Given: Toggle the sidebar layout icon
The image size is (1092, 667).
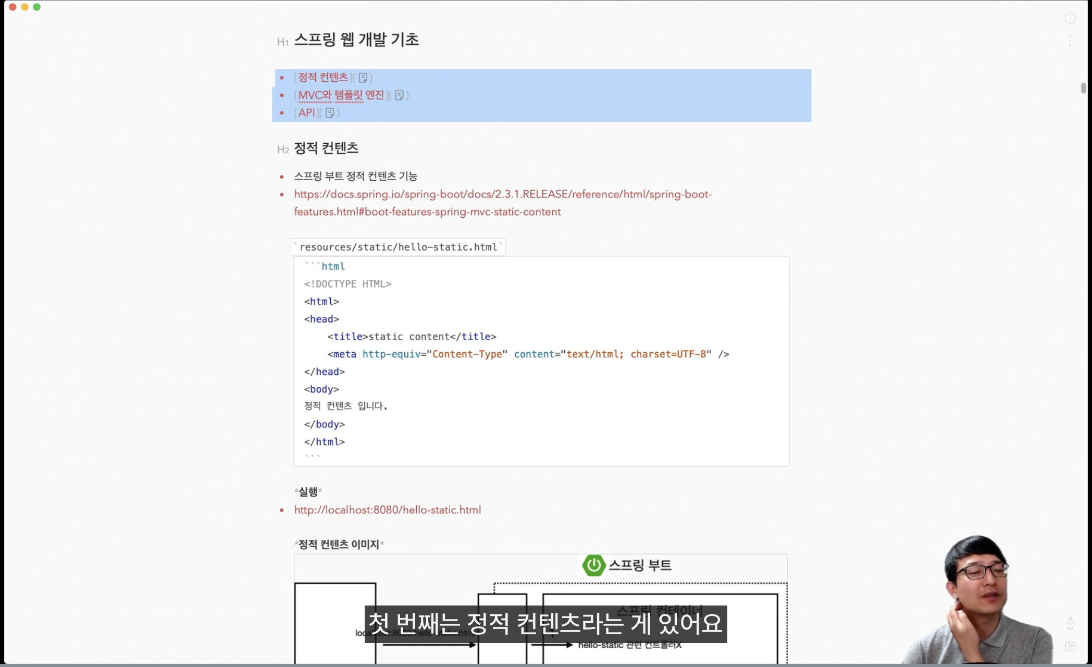Looking at the screenshot, I should point(1070,646).
